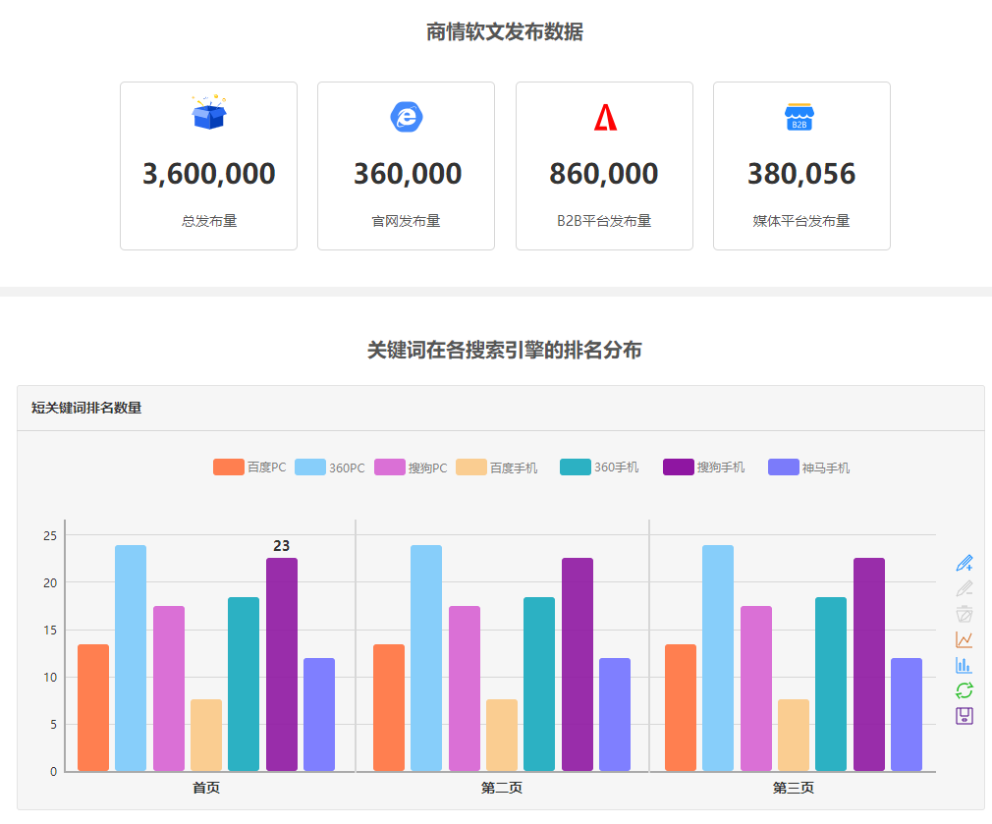This screenshot has width=992, height=824.
Task: Click the clear mark lines trash icon
Action: (964, 614)
